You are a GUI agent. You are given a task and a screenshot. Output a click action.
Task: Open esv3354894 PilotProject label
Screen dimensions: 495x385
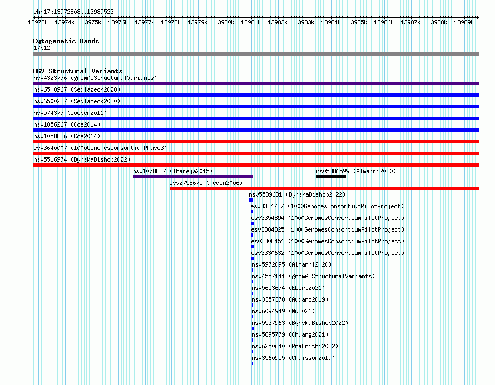(x=328, y=218)
